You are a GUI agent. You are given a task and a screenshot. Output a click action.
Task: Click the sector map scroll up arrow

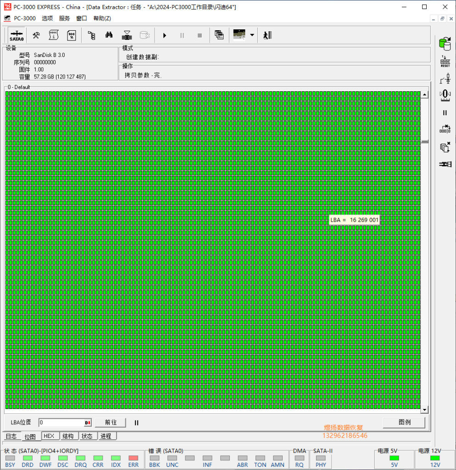(x=424, y=95)
